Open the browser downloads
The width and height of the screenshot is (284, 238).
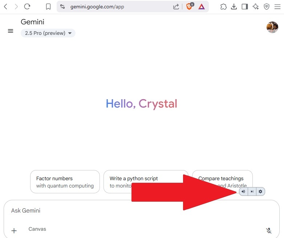[234, 7]
